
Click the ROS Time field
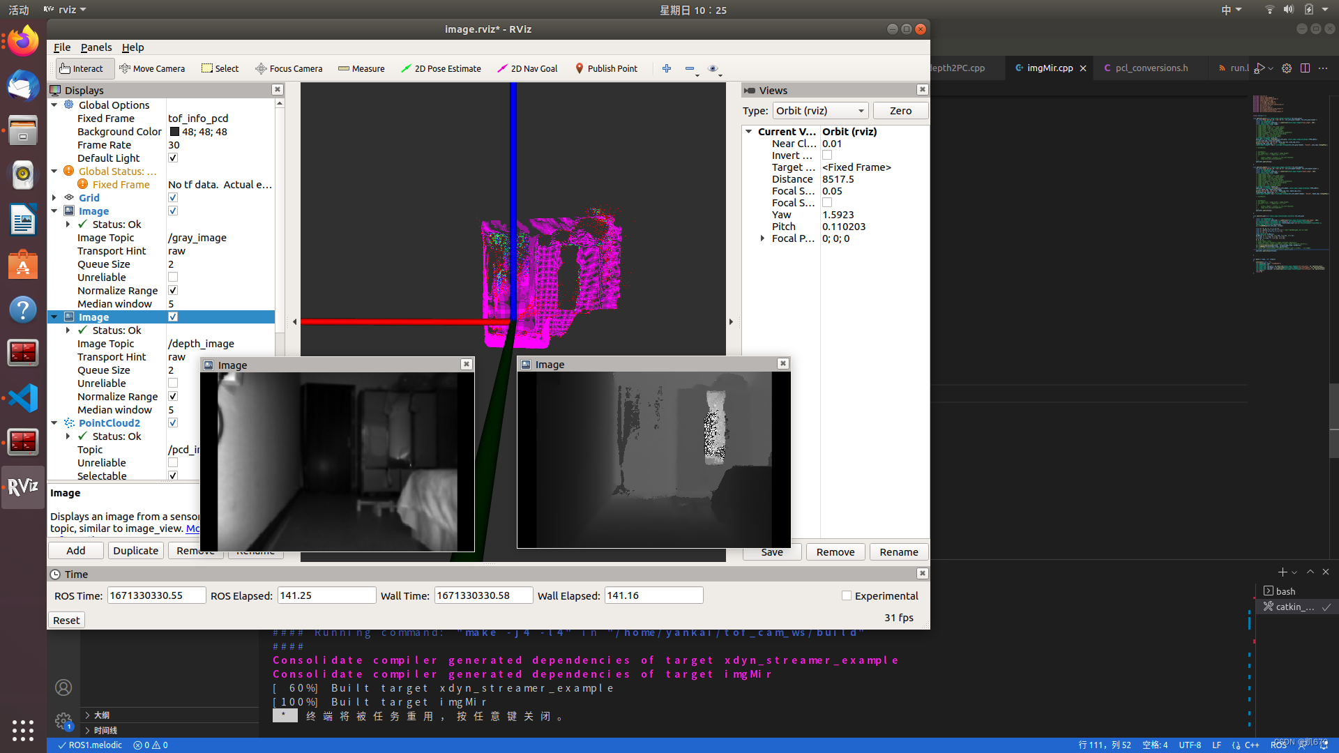(x=156, y=596)
